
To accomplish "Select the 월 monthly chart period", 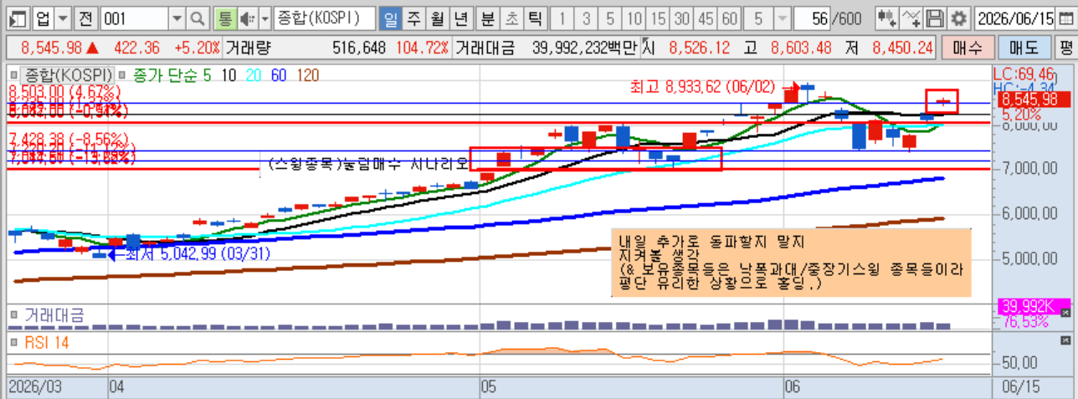I will click(x=436, y=18).
